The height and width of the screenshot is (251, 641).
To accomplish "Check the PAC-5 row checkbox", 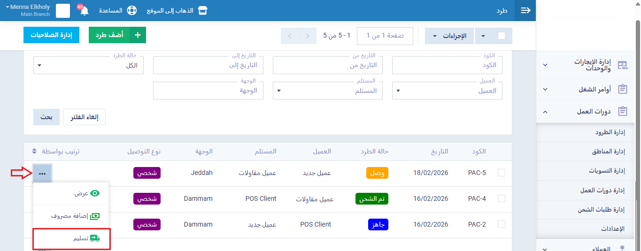I will coord(502,173).
